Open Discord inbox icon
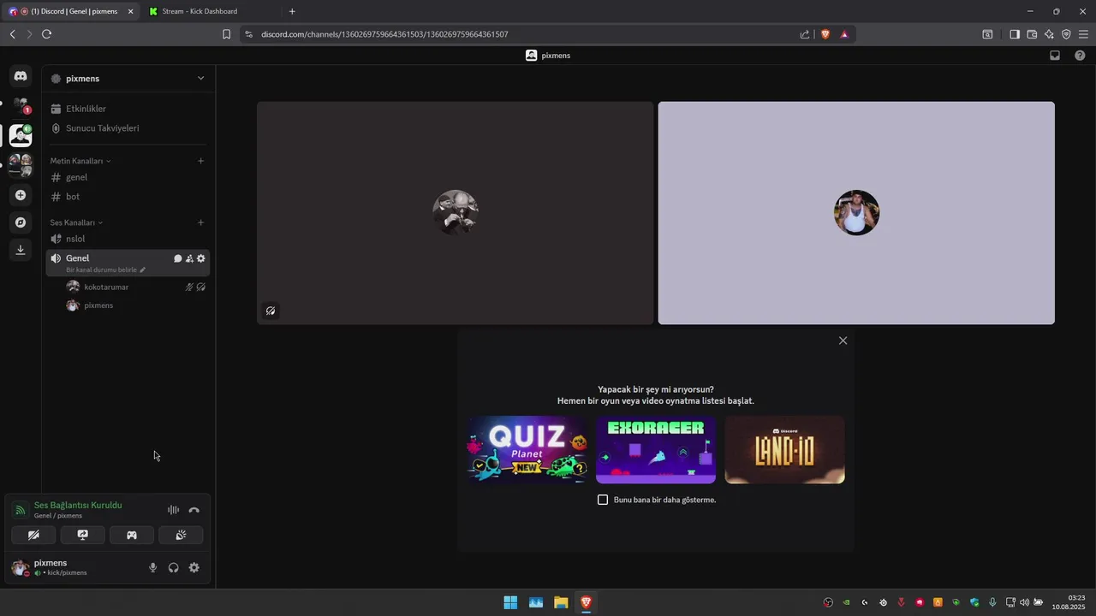The height and width of the screenshot is (616, 1096). click(1055, 55)
